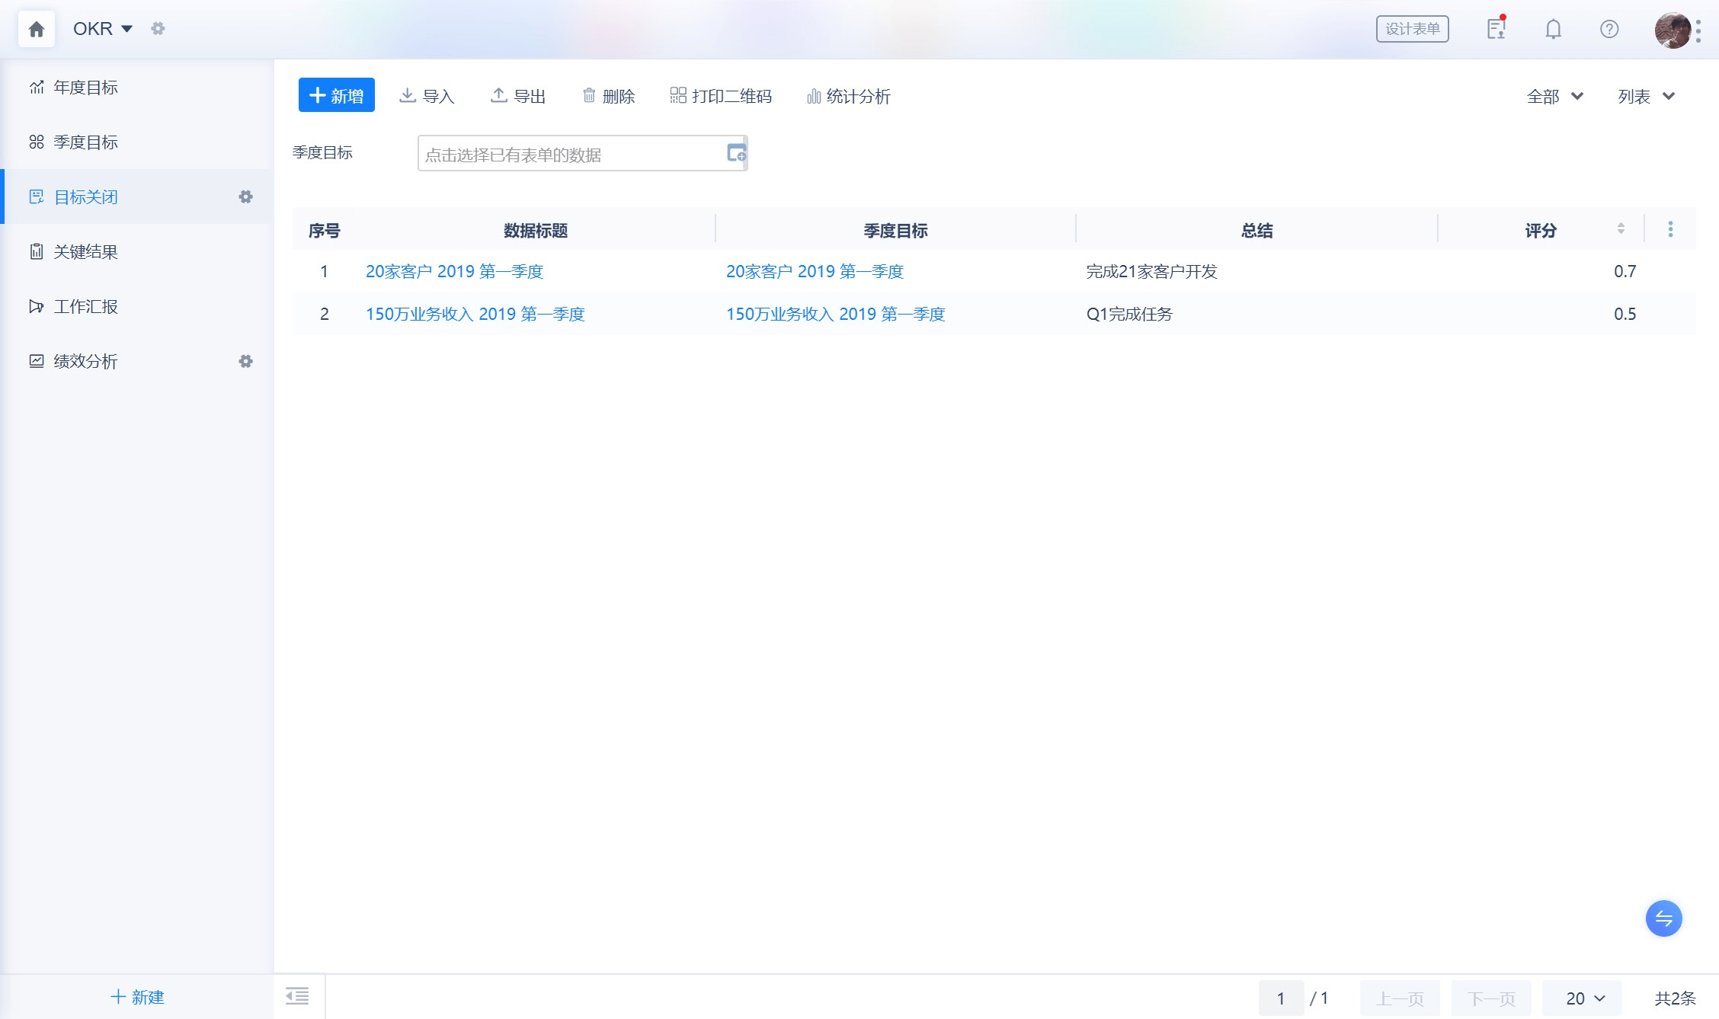
Task: Open the notification bell
Action: tap(1553, 29)
